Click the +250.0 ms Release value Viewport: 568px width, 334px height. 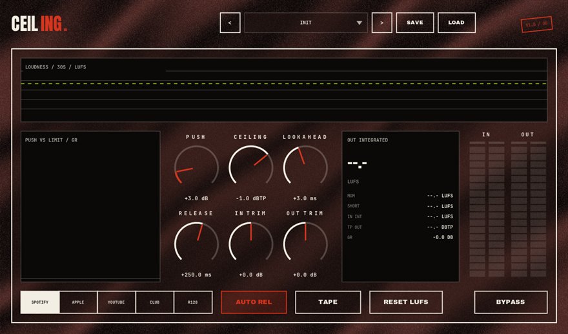pyautogui.click(x=196, y=275)
